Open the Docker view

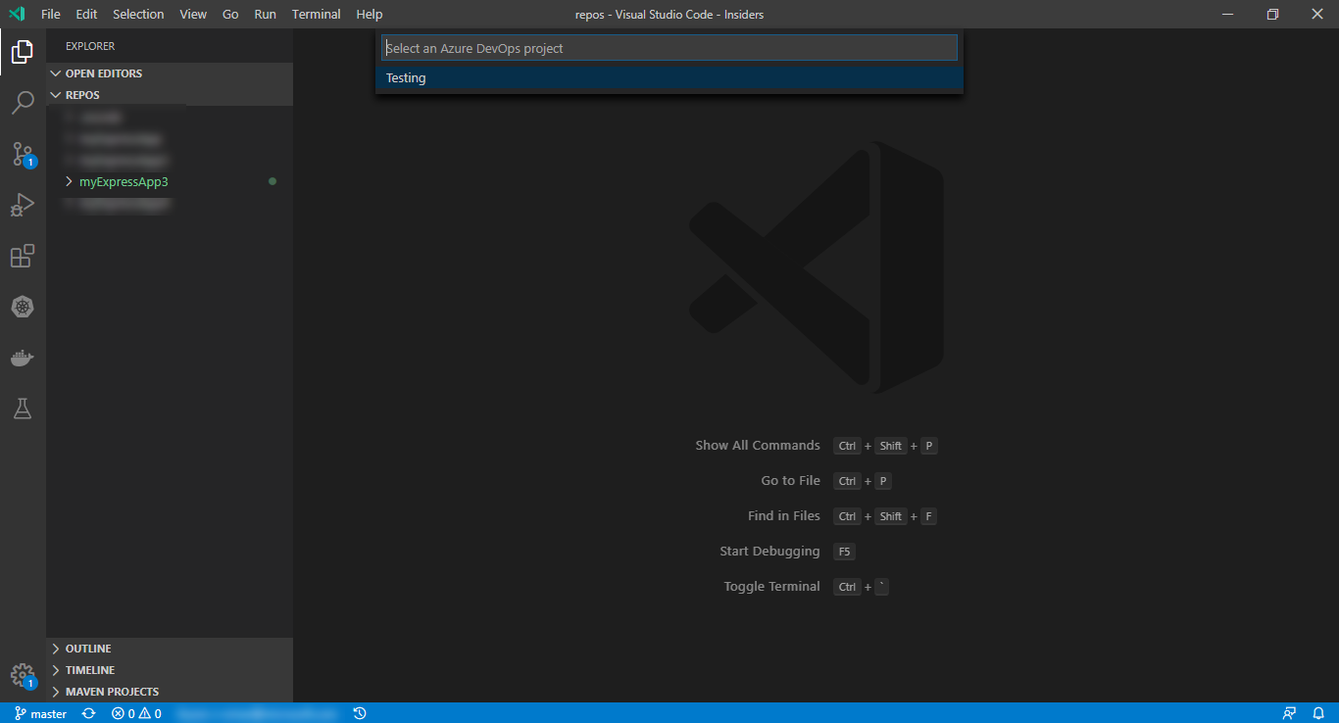pyautogui.click(x=23, y=358)
